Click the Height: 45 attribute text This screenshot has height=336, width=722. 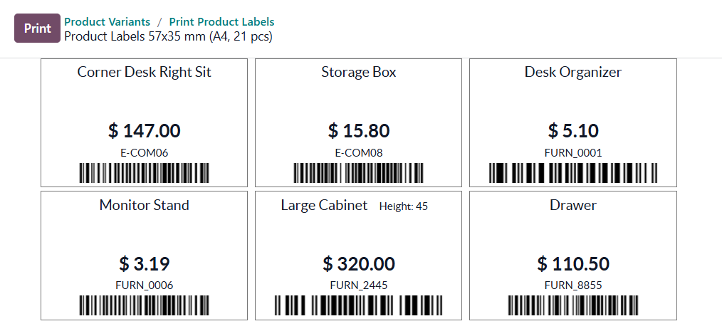[404, 206]
